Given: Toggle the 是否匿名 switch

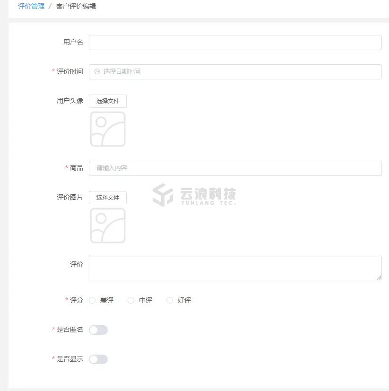Looking at the screenshot, I should point(98,330).
